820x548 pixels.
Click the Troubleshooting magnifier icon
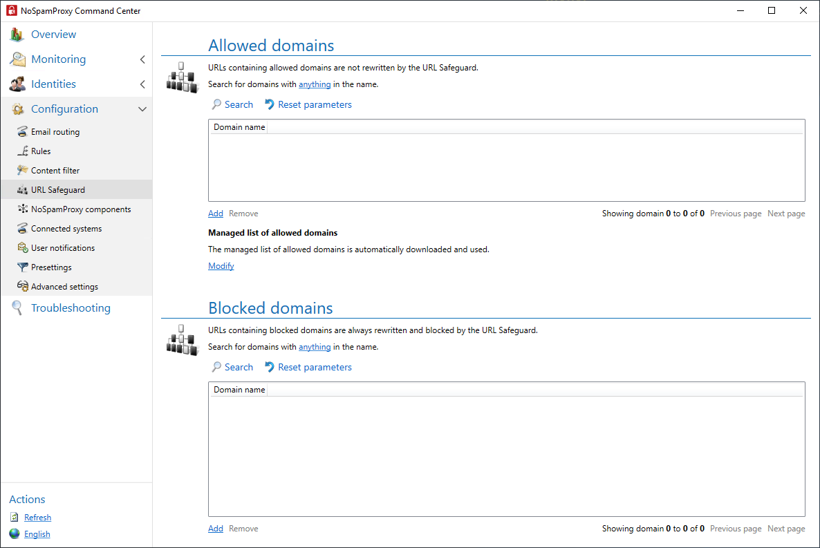(17, 308)
